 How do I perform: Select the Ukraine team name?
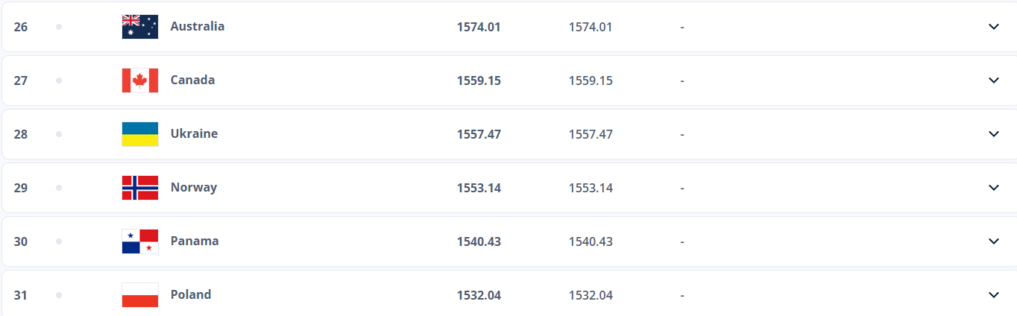point(194,133)
